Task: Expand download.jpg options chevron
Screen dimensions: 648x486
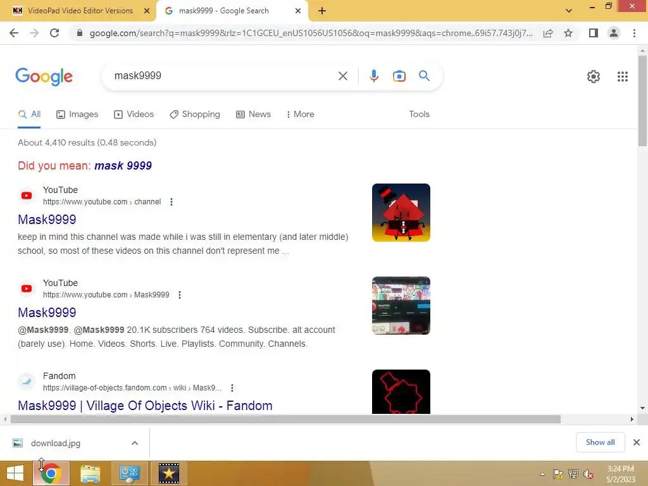Action: [x=135, y=443]
